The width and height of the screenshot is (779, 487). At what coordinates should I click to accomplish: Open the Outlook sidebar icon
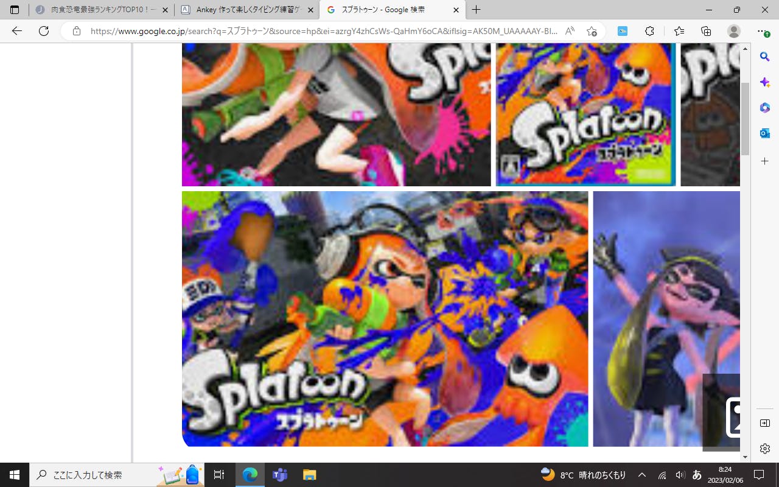pyautogui.click(x=765, y=133)
